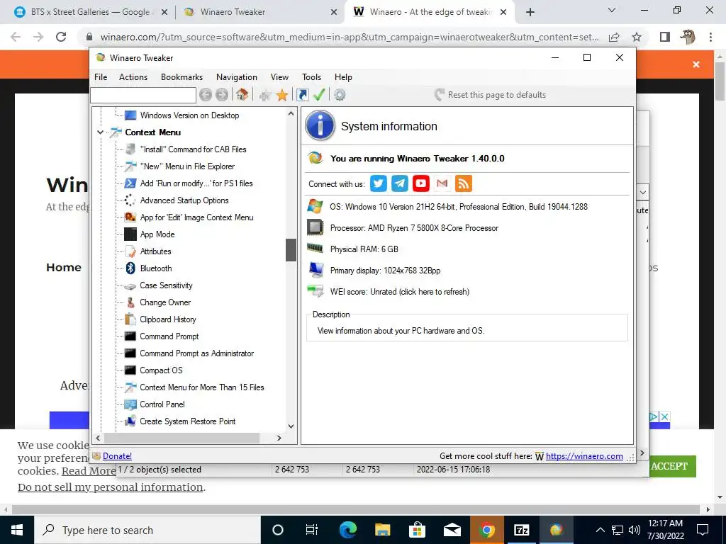Screen dimensions: 726x544
Task: Click the processor chip icon
Action: [315, 227]
